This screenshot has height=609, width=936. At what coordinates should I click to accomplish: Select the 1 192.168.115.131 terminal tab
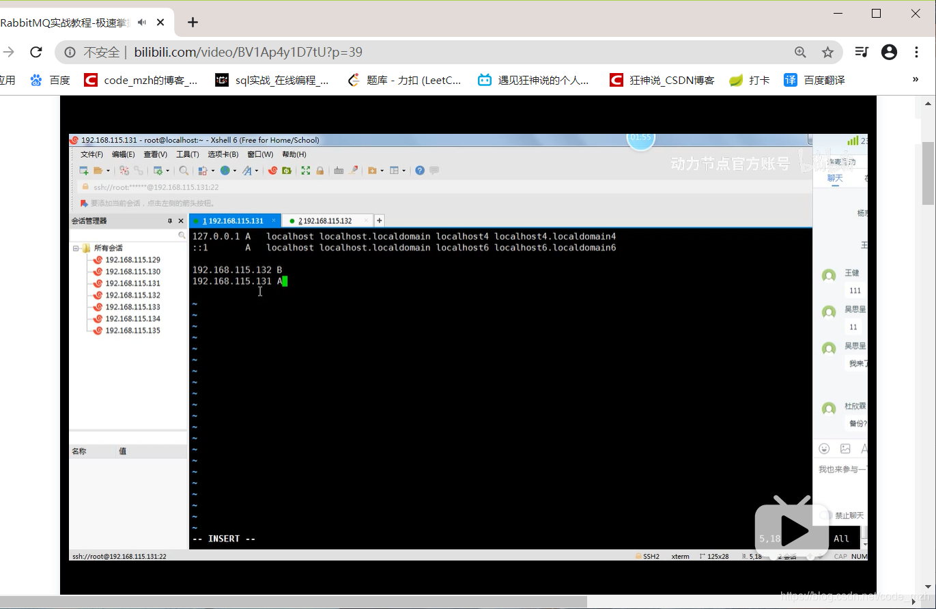[x=234, y=221]
